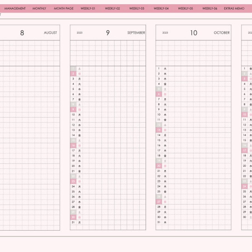Choose the October 9 水 row

coord(193,110)
